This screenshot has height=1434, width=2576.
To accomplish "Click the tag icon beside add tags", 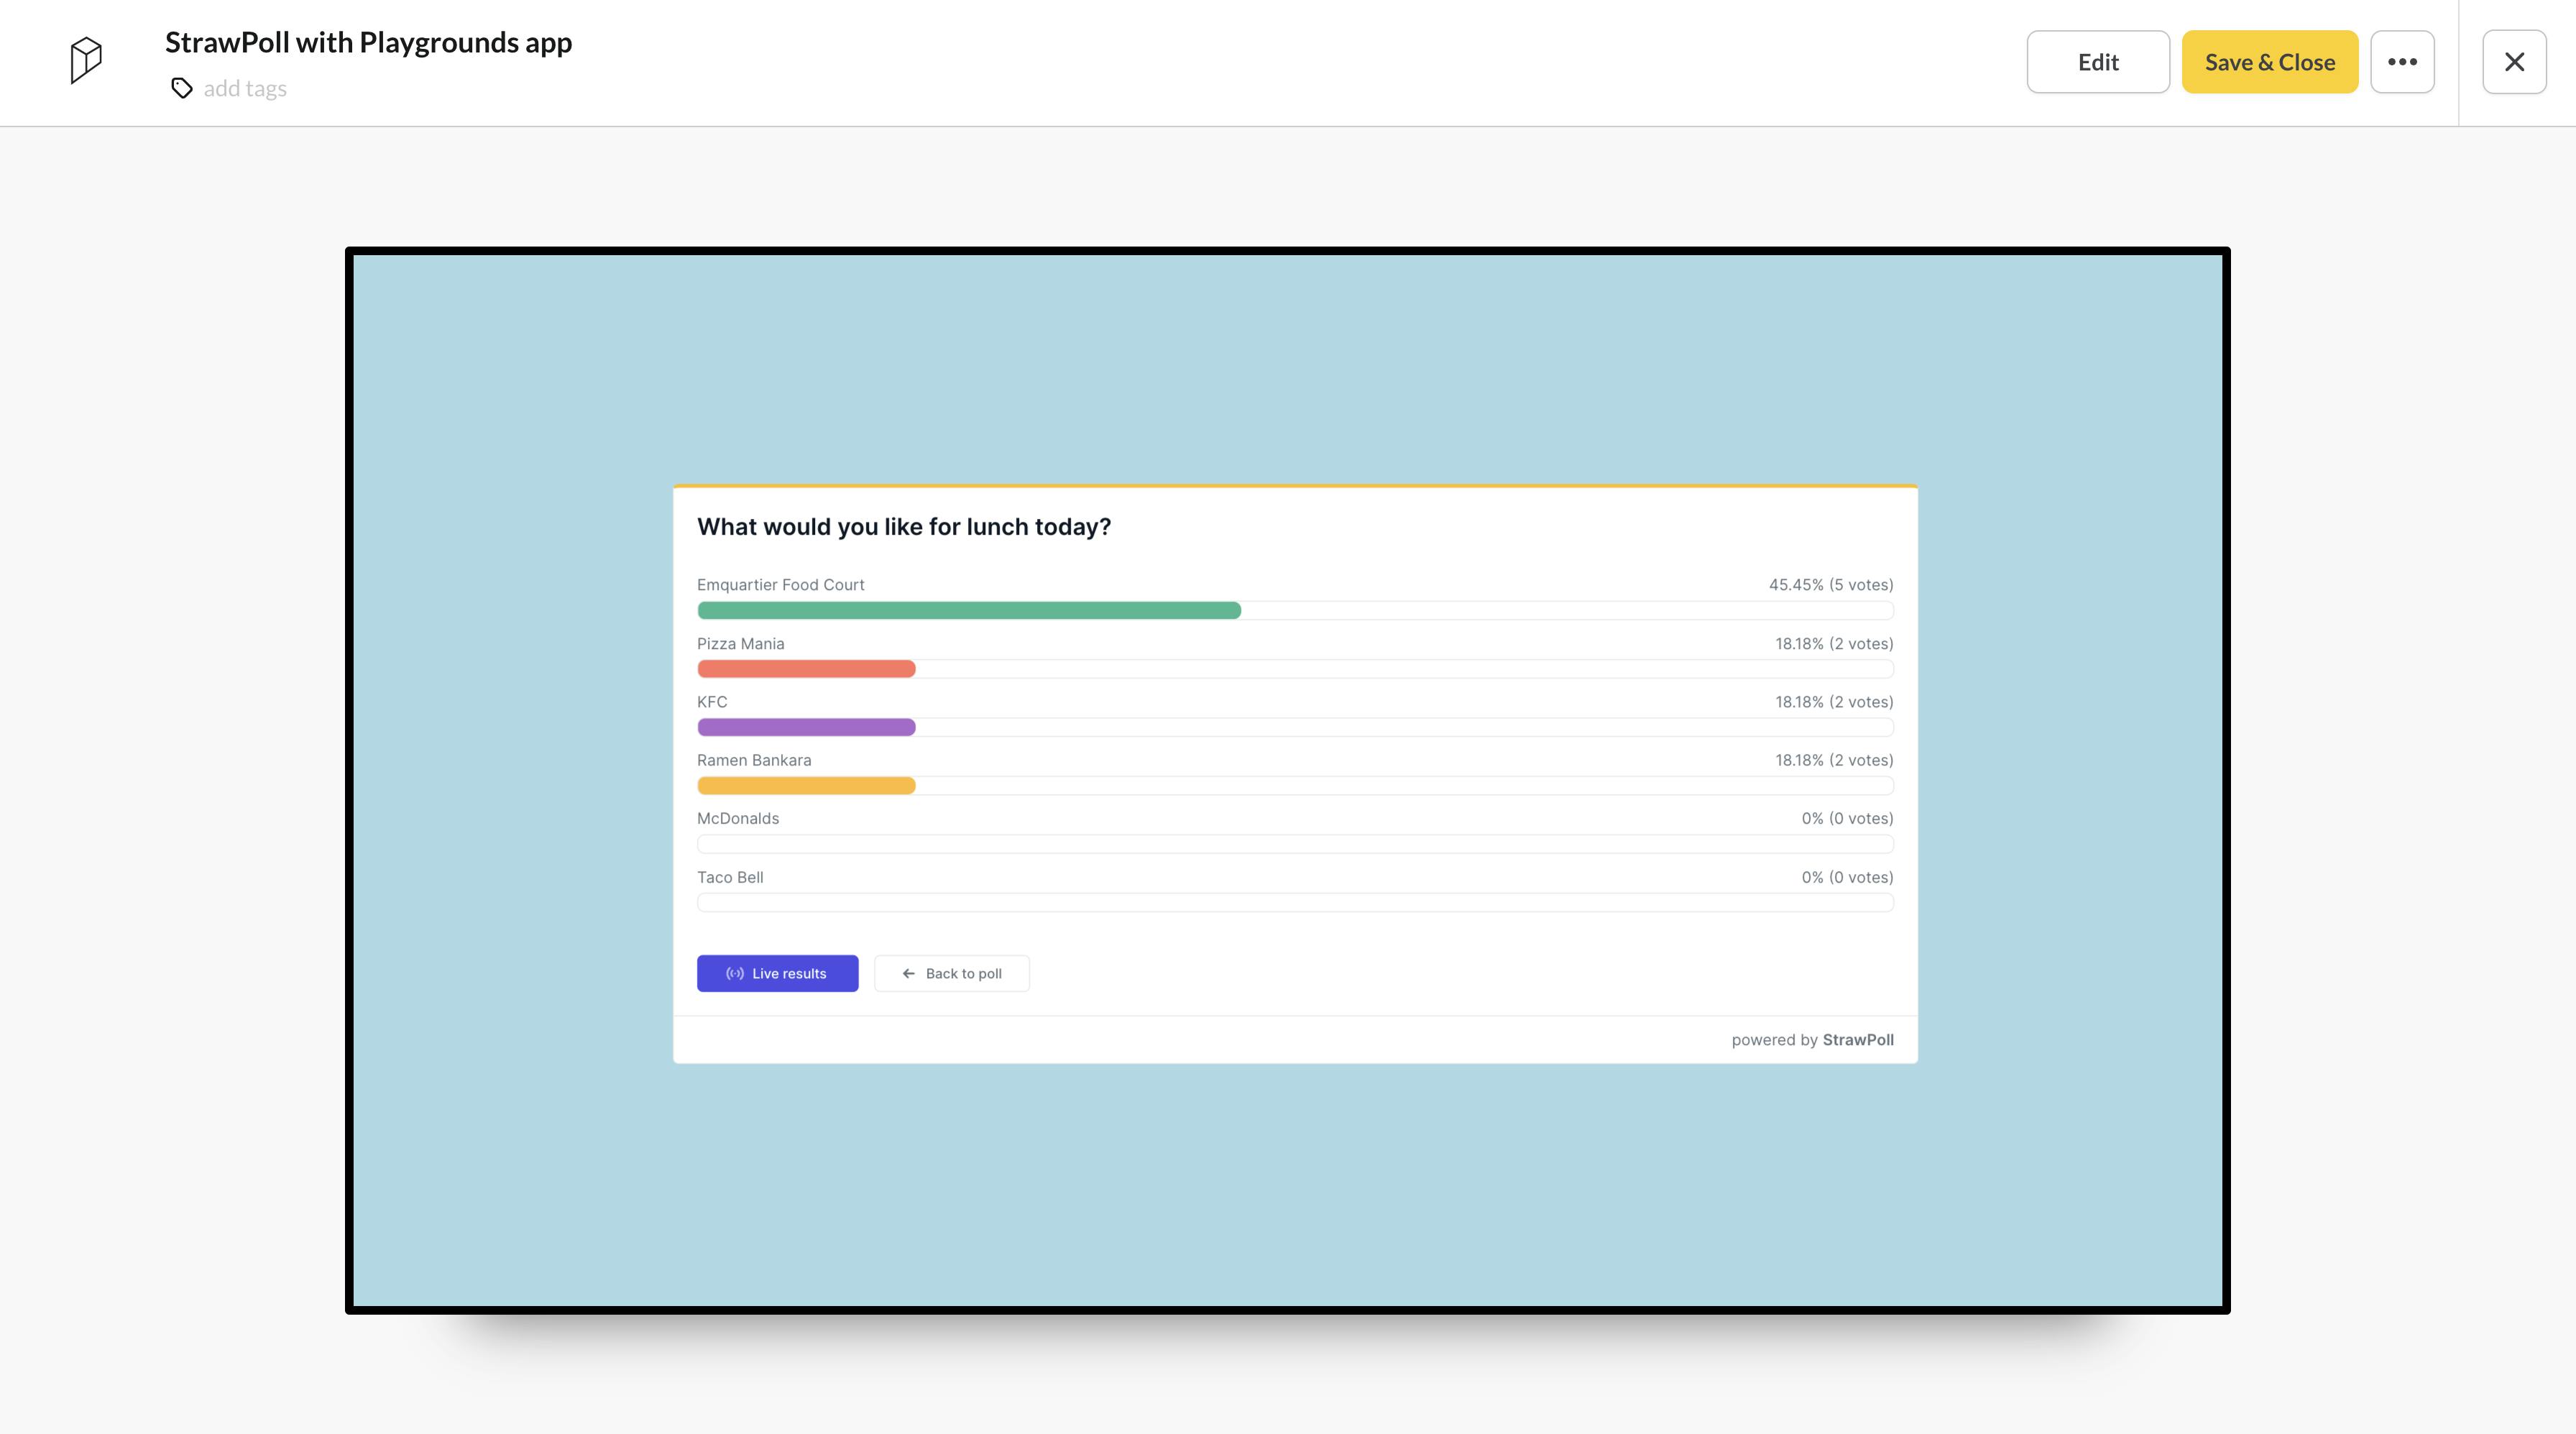I will [x=181, y=88].
